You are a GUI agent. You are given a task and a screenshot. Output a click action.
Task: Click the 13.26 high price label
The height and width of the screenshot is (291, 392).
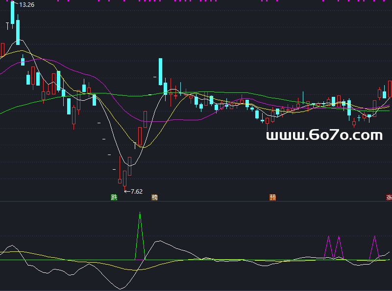(x=26, y=5)
